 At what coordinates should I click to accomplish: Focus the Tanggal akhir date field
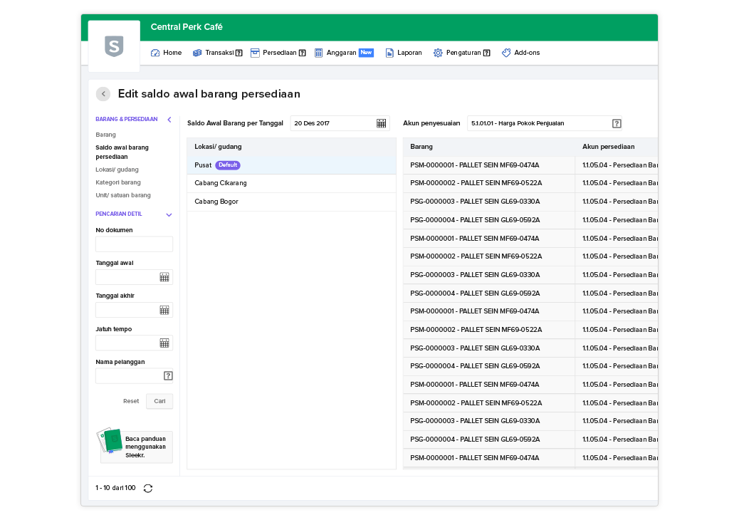[x=135, y=310]
